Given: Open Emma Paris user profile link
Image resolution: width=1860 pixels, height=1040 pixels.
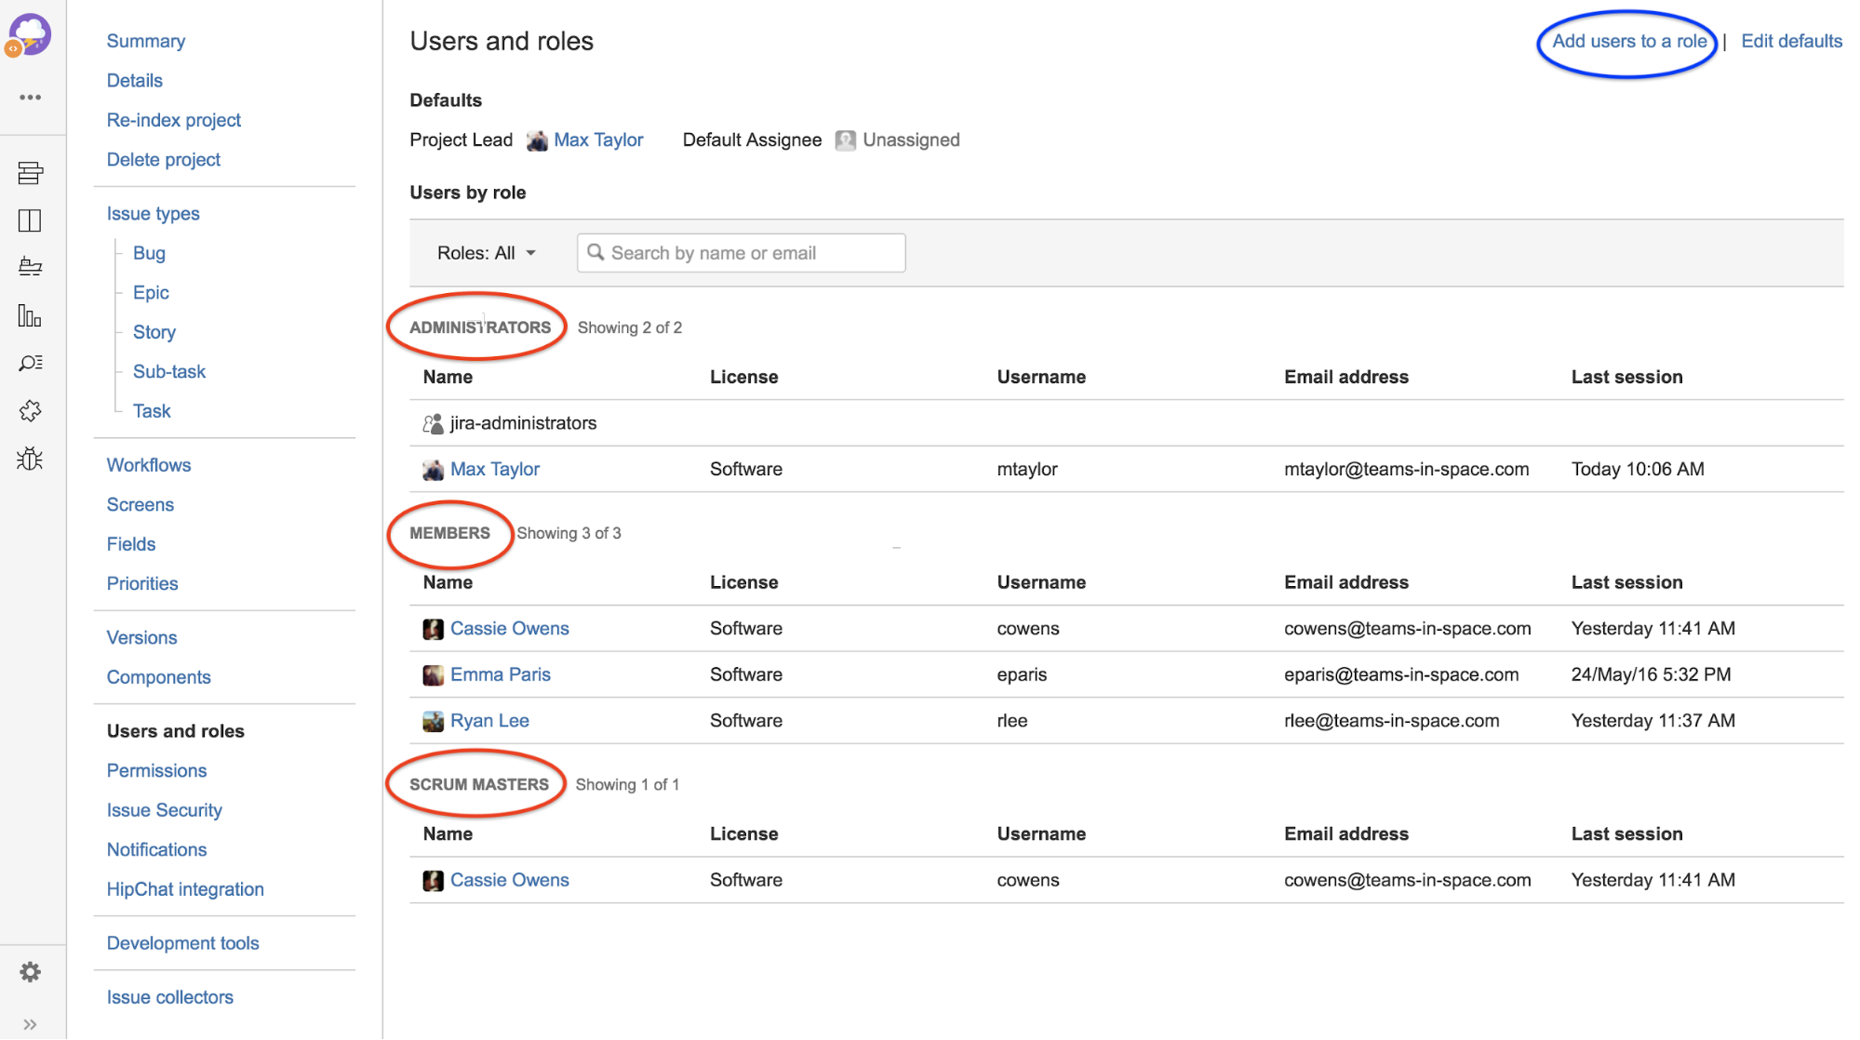Looking at the screenshot, I should point(501,674).
